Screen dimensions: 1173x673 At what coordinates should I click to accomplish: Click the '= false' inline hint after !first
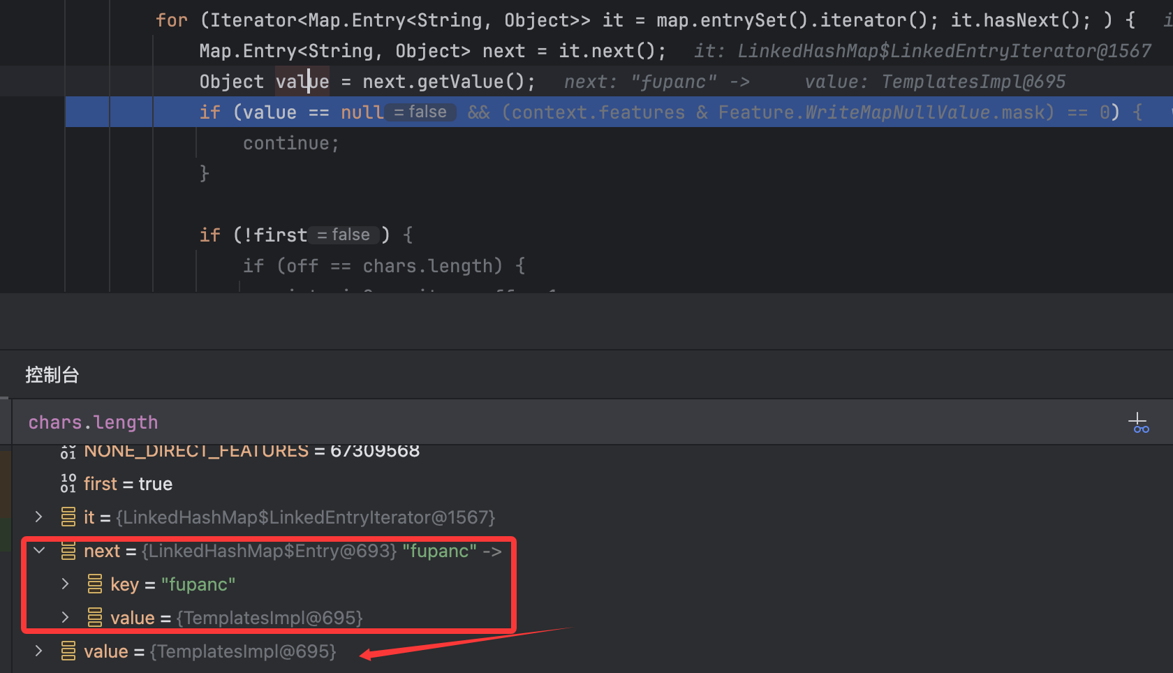344,235
